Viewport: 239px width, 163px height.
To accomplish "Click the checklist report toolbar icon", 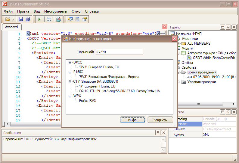I will tap(58, 19).
